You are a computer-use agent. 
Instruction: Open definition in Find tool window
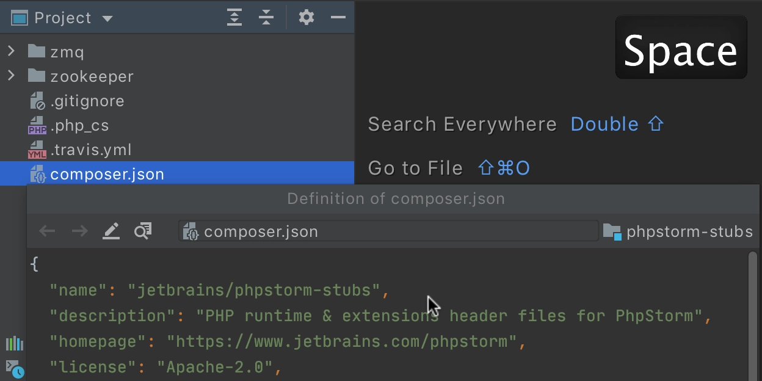pyautogui.click(x=143, y=231)
